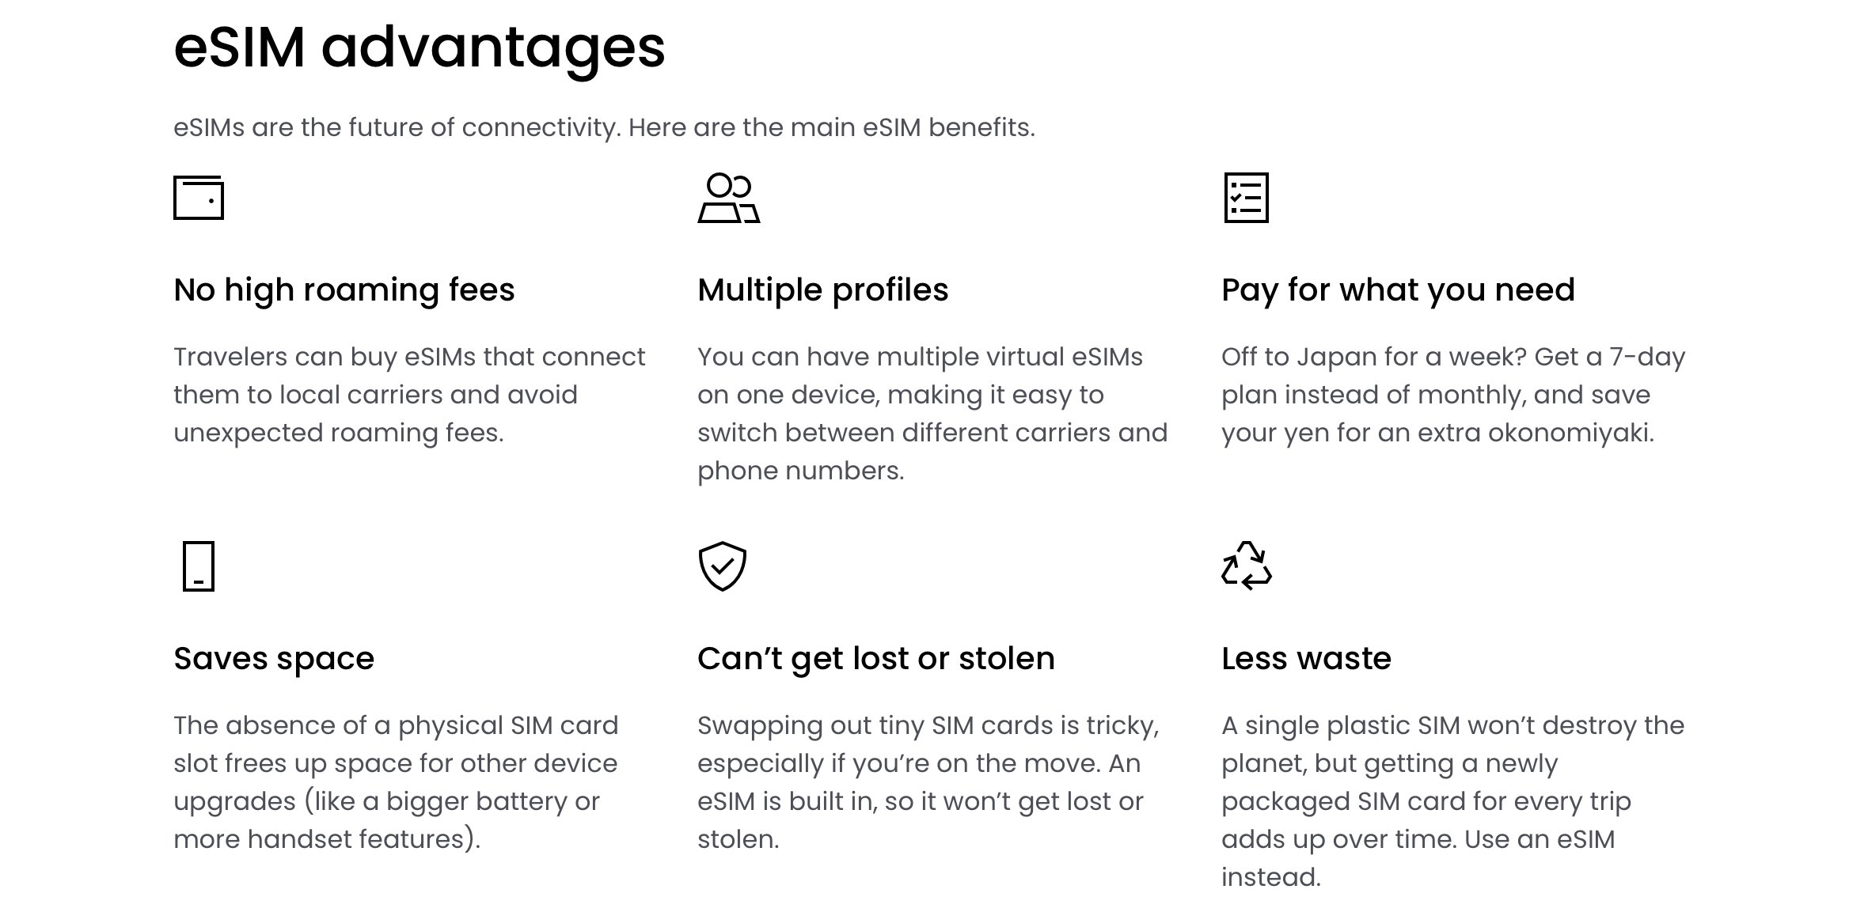Image resolution: width=1868 pixels, height=912 pixels.
Task: Select the Multiple profiles heading
Action: pos(822,290)
